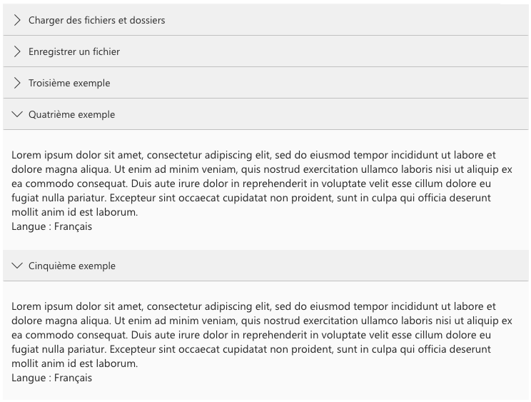Click the Lorem ipsum paragraph under Cinquième exemple

pos(261,335)
